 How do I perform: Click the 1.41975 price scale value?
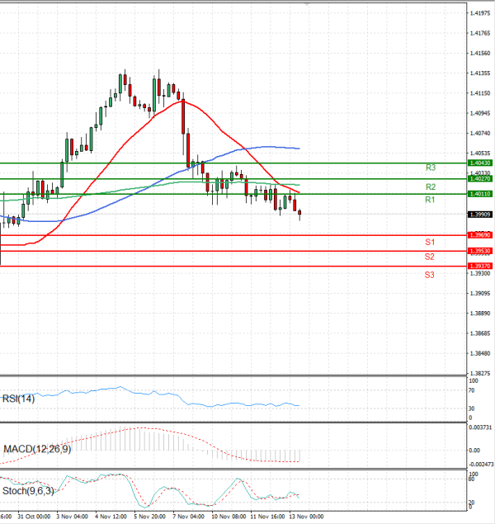[x=480, y=13]
